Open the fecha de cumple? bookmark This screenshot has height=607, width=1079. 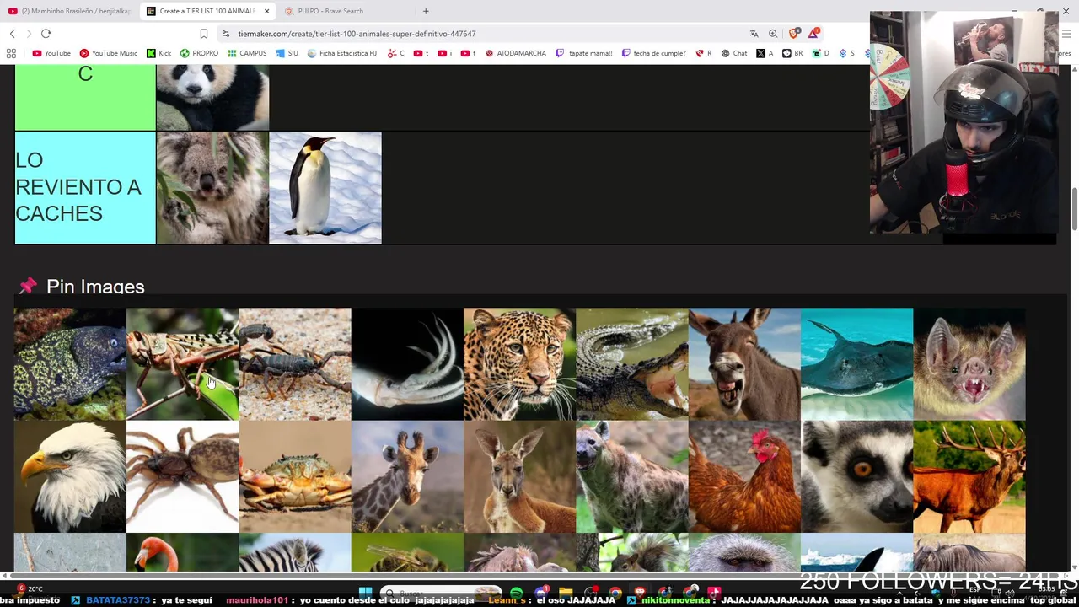pyautogui.click(x=653, y=53)
